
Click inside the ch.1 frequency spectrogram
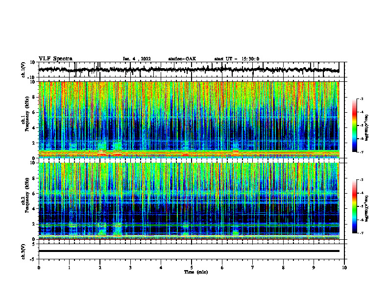coord(189,120)
